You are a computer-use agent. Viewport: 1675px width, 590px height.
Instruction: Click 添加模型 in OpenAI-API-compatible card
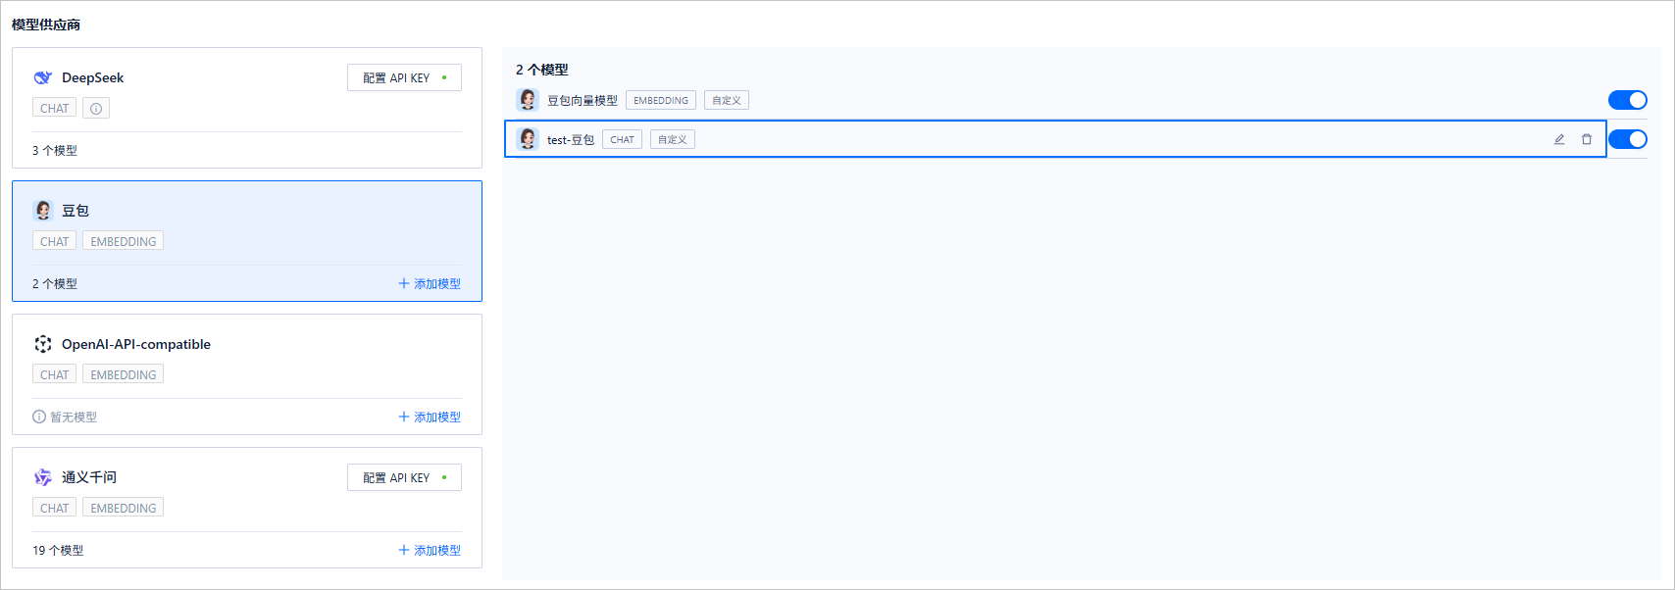[430, 417]
